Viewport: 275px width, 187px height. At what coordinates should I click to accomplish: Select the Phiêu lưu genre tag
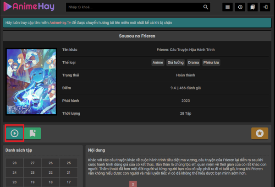click(x=211, y=63)
